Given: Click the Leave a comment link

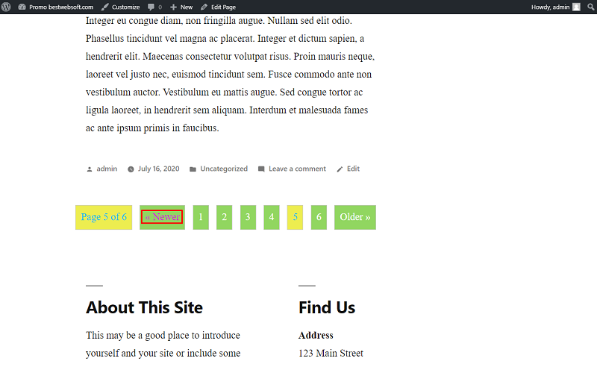Looking at the screenshot, I should (297, 169).
